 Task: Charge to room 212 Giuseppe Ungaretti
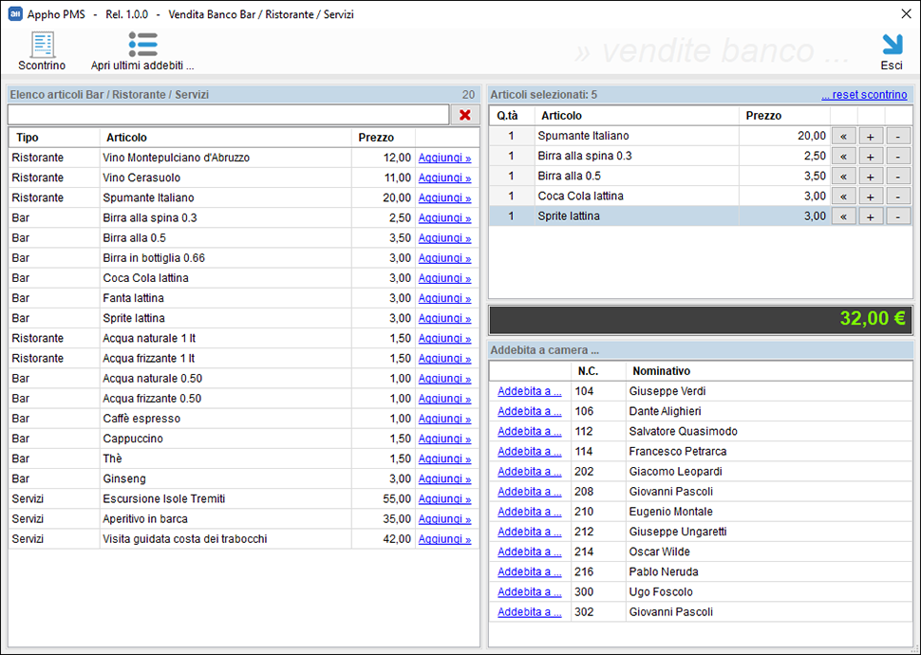click(529, 532)
